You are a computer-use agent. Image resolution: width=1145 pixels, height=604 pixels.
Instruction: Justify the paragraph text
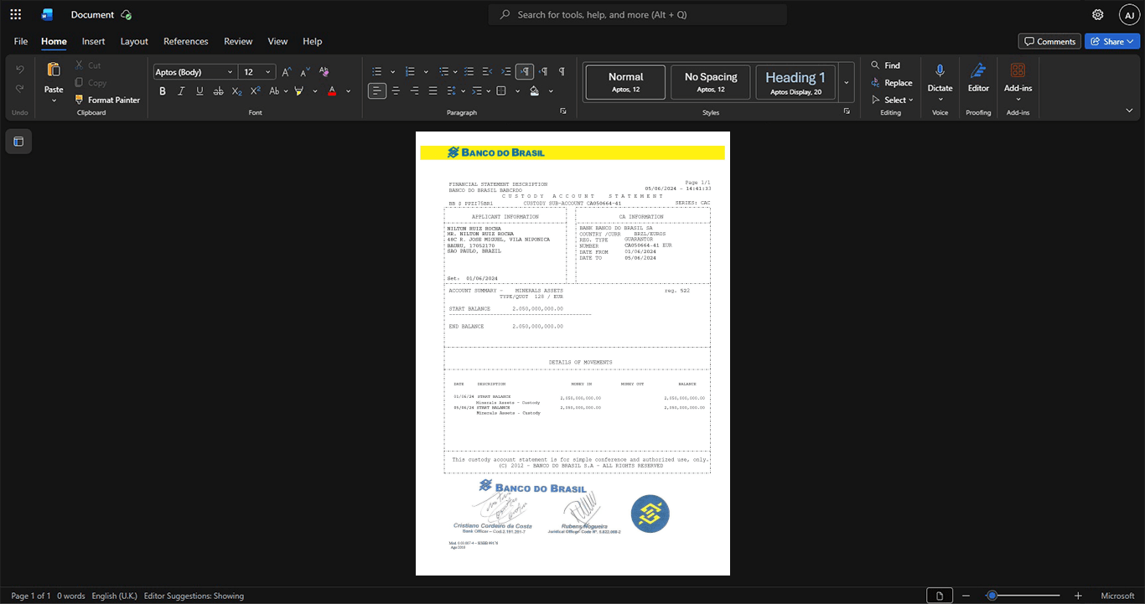coord(433,90)
